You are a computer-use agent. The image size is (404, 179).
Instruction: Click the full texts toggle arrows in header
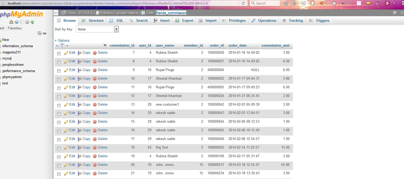pyautogui.click(x=62, y=46)
